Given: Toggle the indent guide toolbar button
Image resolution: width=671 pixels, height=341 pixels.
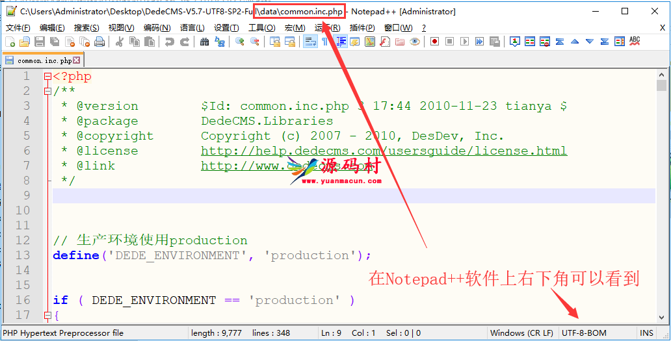Looking at the screenshot, I should click(340, 42).
